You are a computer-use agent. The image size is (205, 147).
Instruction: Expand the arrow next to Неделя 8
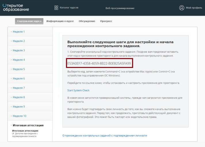click(x=11, y=97)
